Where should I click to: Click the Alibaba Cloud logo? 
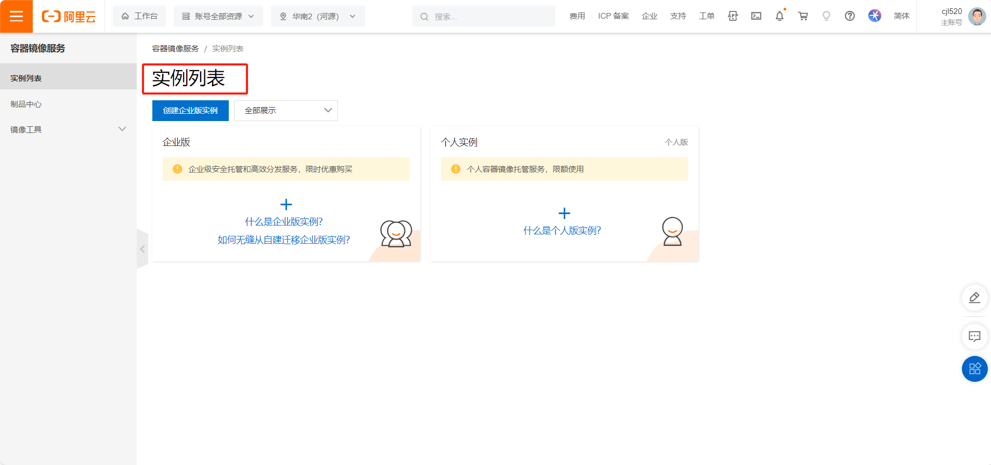(69, 17)
